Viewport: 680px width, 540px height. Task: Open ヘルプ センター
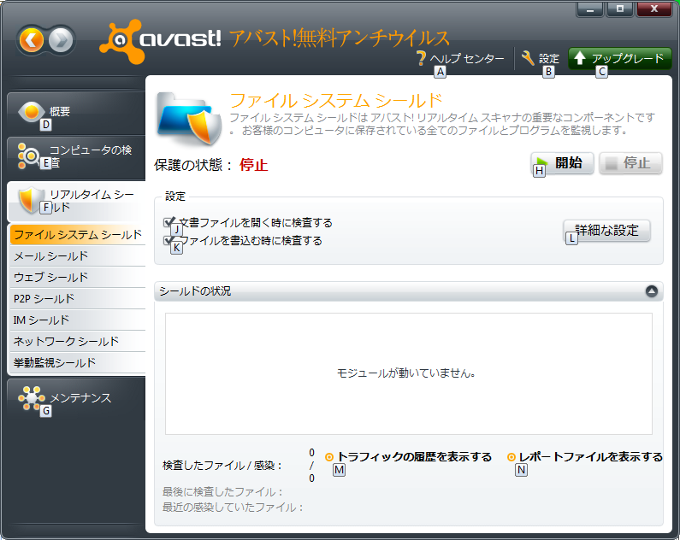(460, 58)
